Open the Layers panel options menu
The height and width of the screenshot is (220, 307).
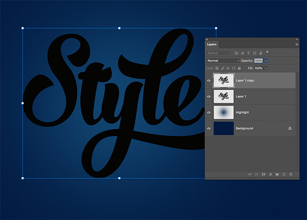tap(296, 45)
